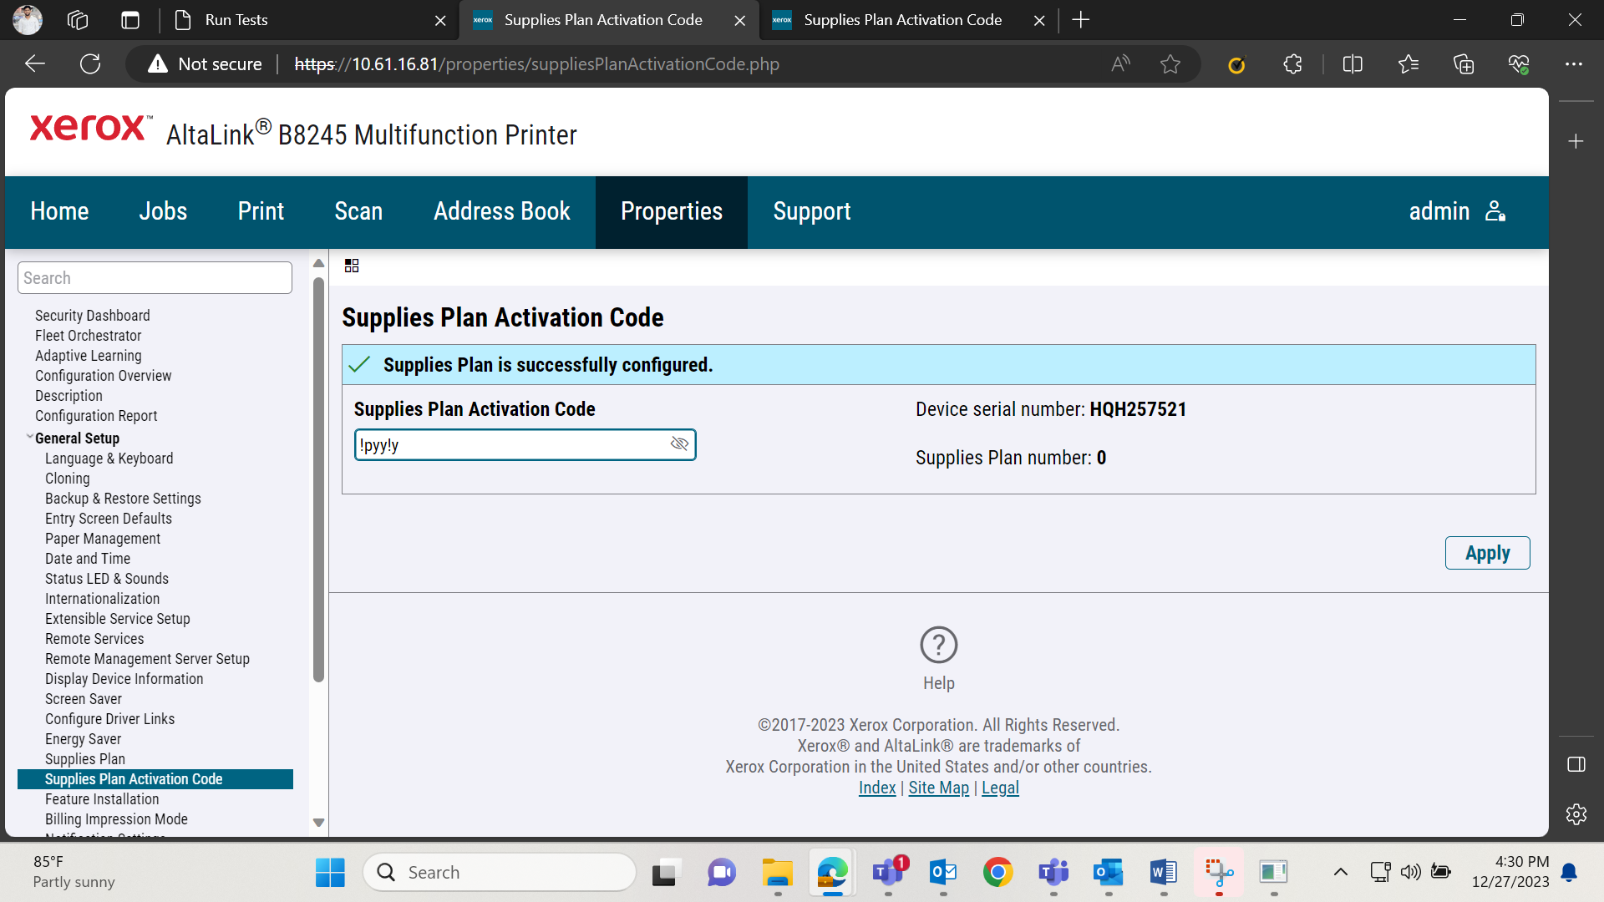The width and height of the screenshot is (1604, 902).
Task: Open browser Extensions puzzle icon
Action: click(1292, 64)
